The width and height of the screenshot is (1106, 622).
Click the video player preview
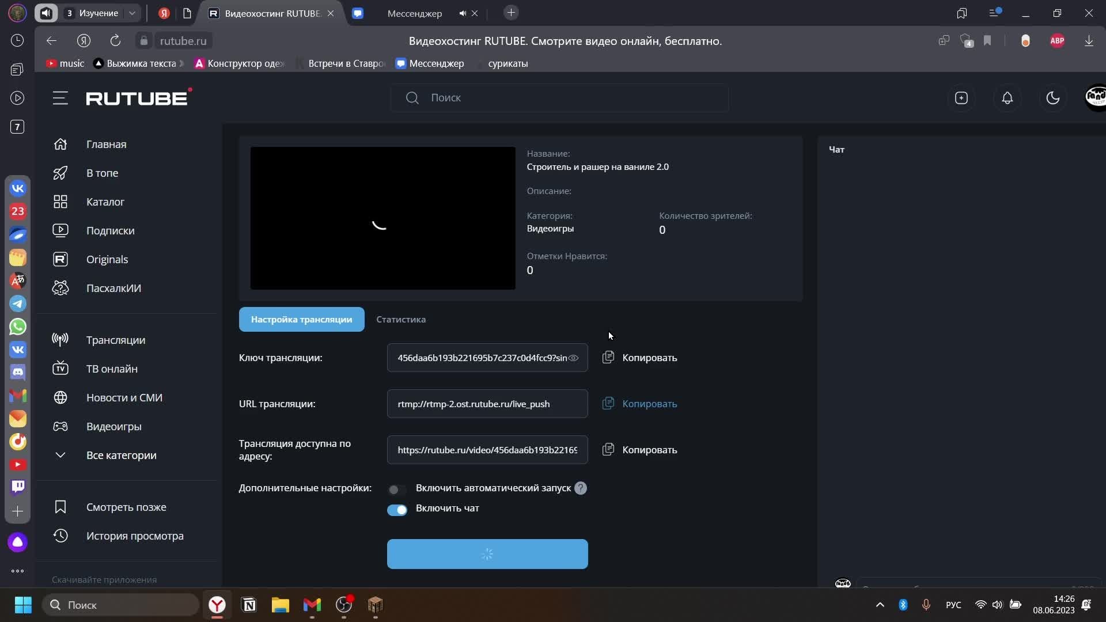382,218
